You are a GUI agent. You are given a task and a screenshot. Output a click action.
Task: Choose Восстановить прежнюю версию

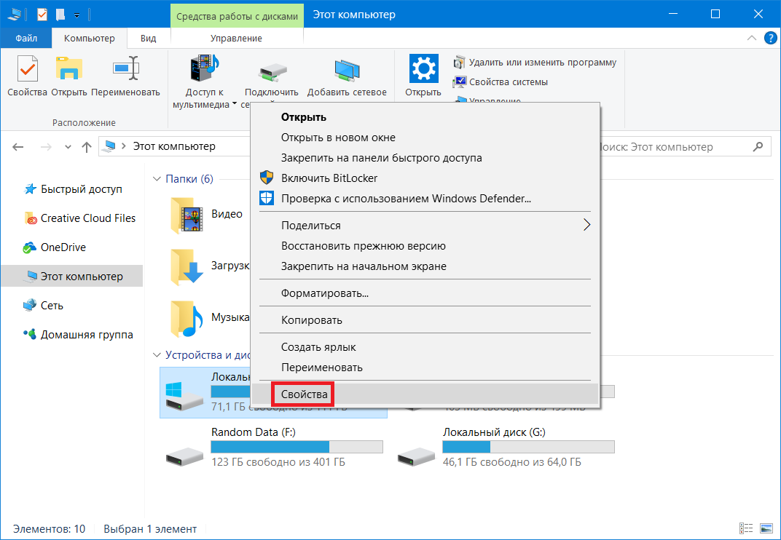pos(425,246)
